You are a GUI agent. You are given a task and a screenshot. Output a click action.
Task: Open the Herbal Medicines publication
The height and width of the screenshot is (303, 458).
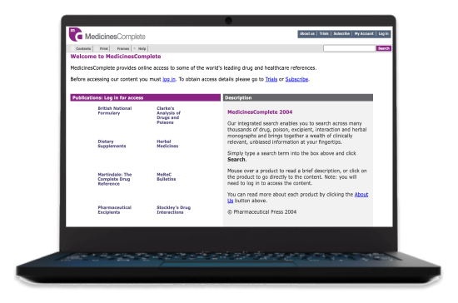[x=167, y=144]
